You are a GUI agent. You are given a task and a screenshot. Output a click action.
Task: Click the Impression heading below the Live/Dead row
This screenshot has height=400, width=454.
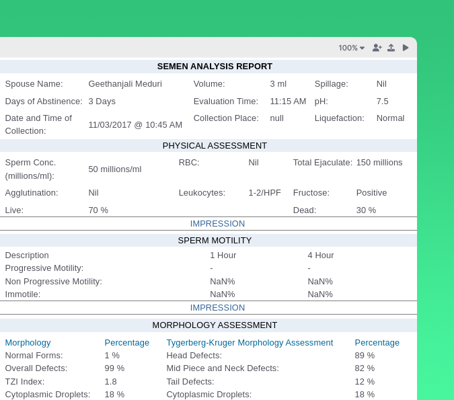pos(217,223)
